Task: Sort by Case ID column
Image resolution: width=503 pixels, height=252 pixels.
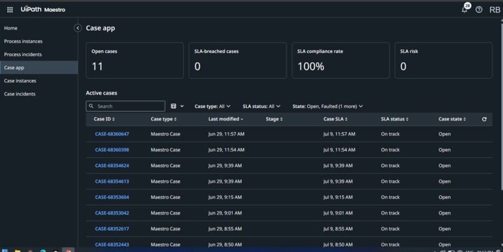Action: (104, 119)
